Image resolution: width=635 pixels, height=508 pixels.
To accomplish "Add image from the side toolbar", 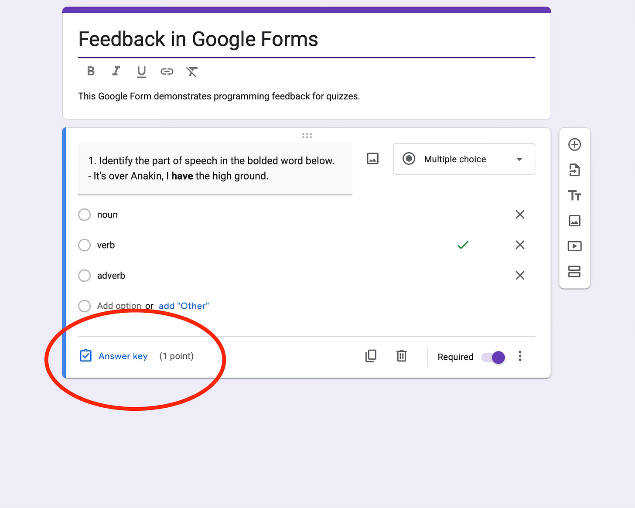I will tap(574, 221).
